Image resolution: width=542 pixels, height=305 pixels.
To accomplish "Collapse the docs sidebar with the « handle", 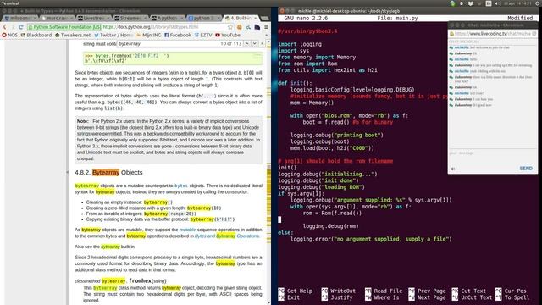I will (68, 172).
